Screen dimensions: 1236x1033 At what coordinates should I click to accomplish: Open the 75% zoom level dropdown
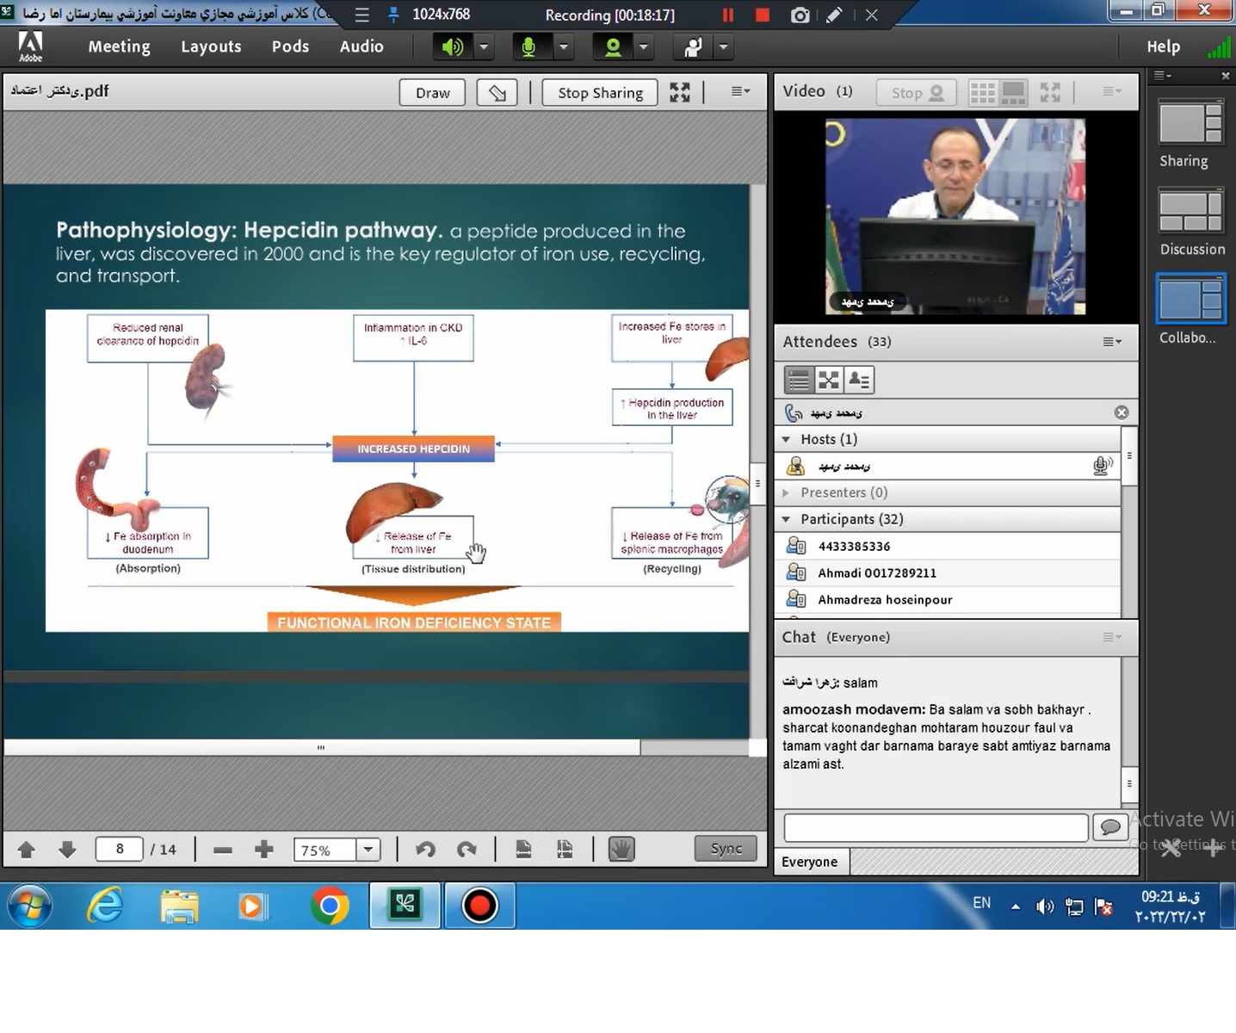[368, 850]
